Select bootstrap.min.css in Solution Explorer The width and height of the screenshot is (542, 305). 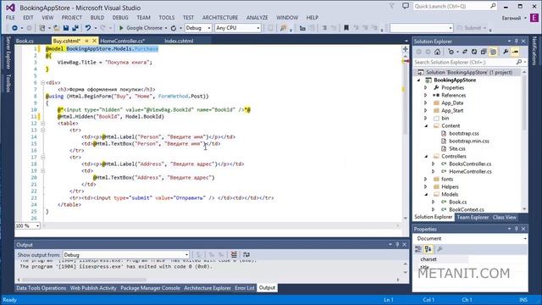[468, 141]
